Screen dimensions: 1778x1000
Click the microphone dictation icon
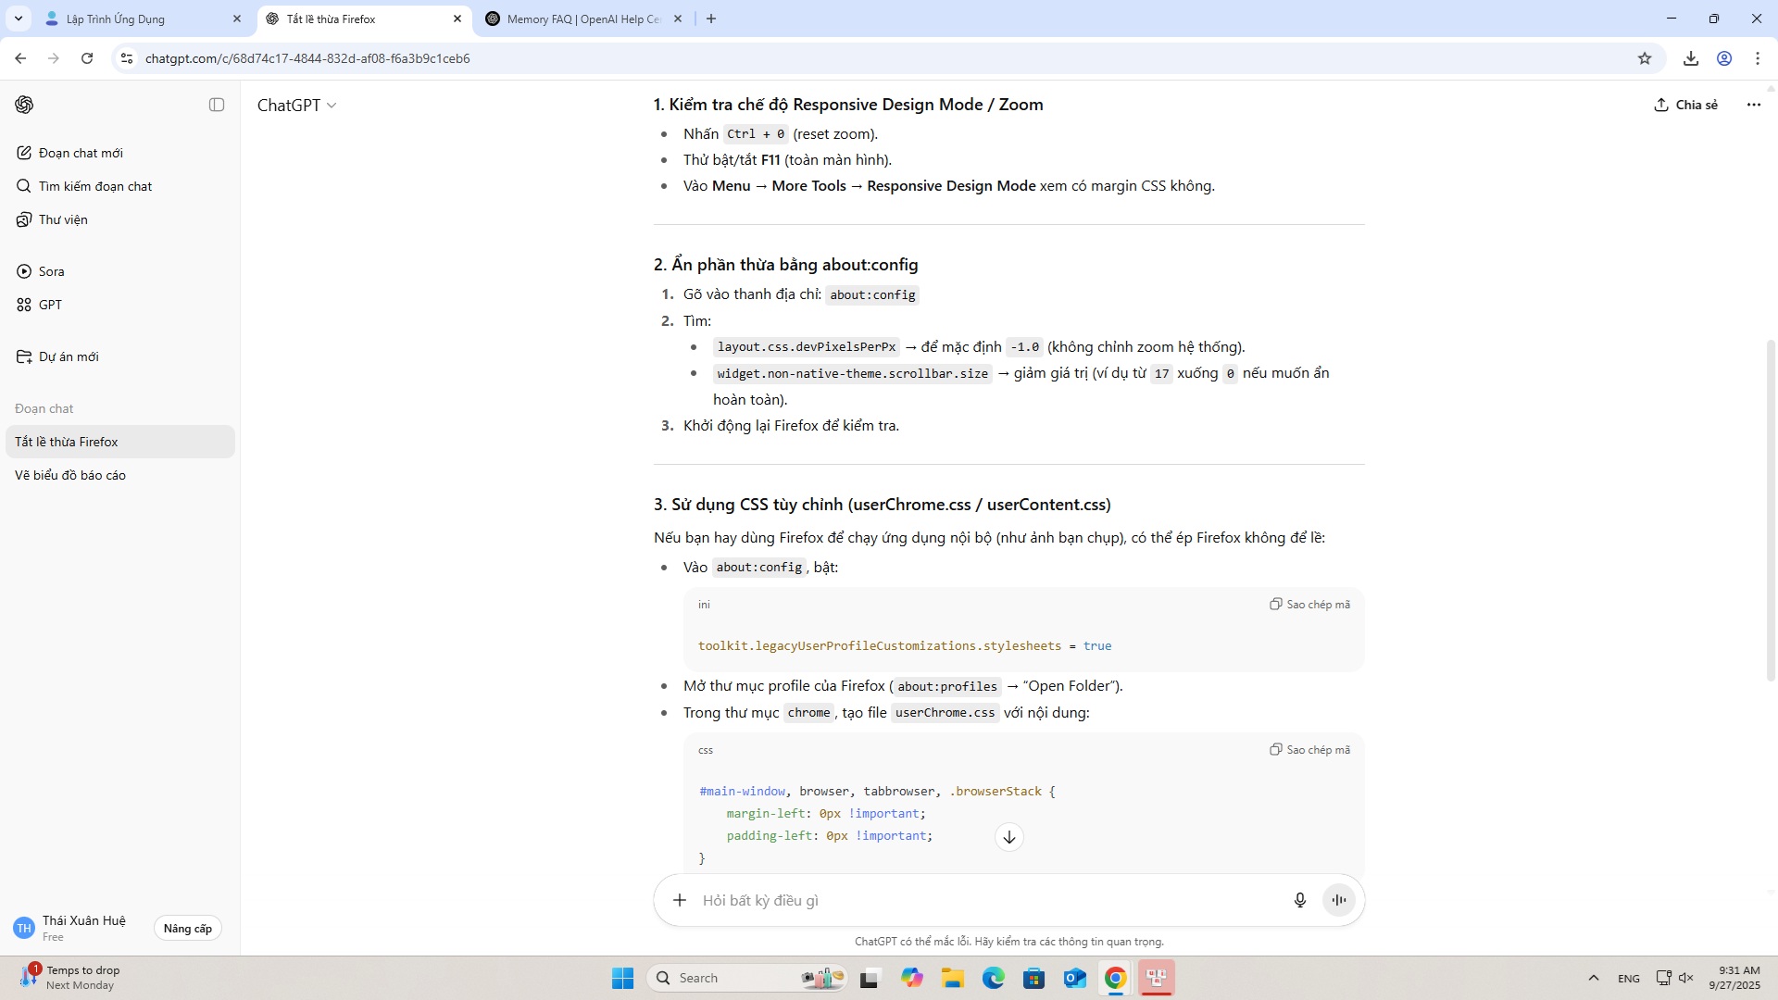[1299, 900]
